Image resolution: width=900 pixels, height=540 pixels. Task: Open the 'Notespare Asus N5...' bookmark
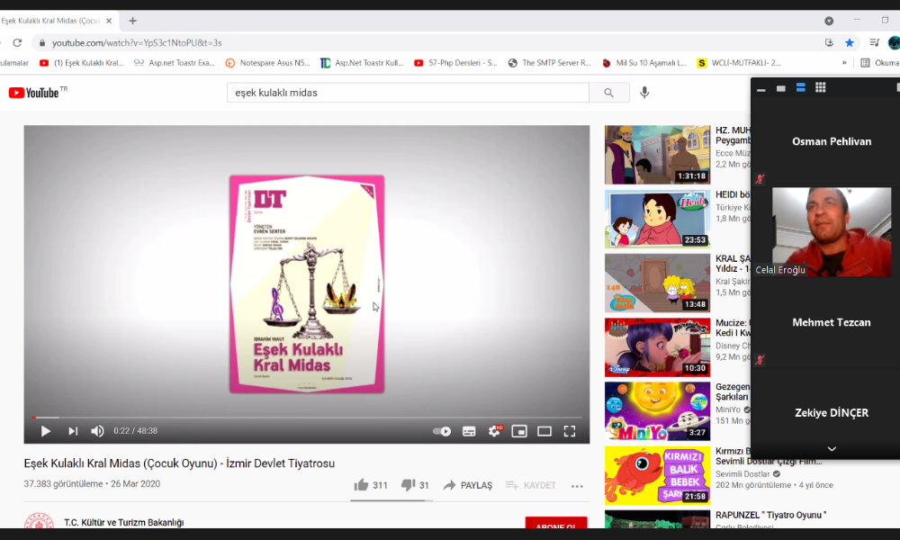267,63
